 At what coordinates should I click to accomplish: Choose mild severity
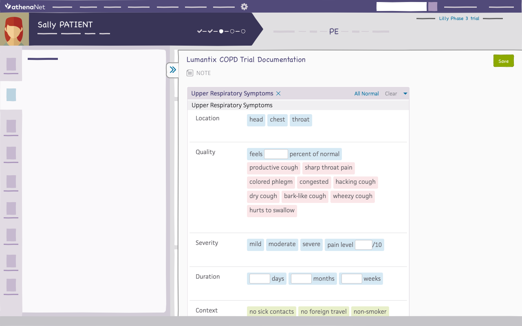point(255,244)
